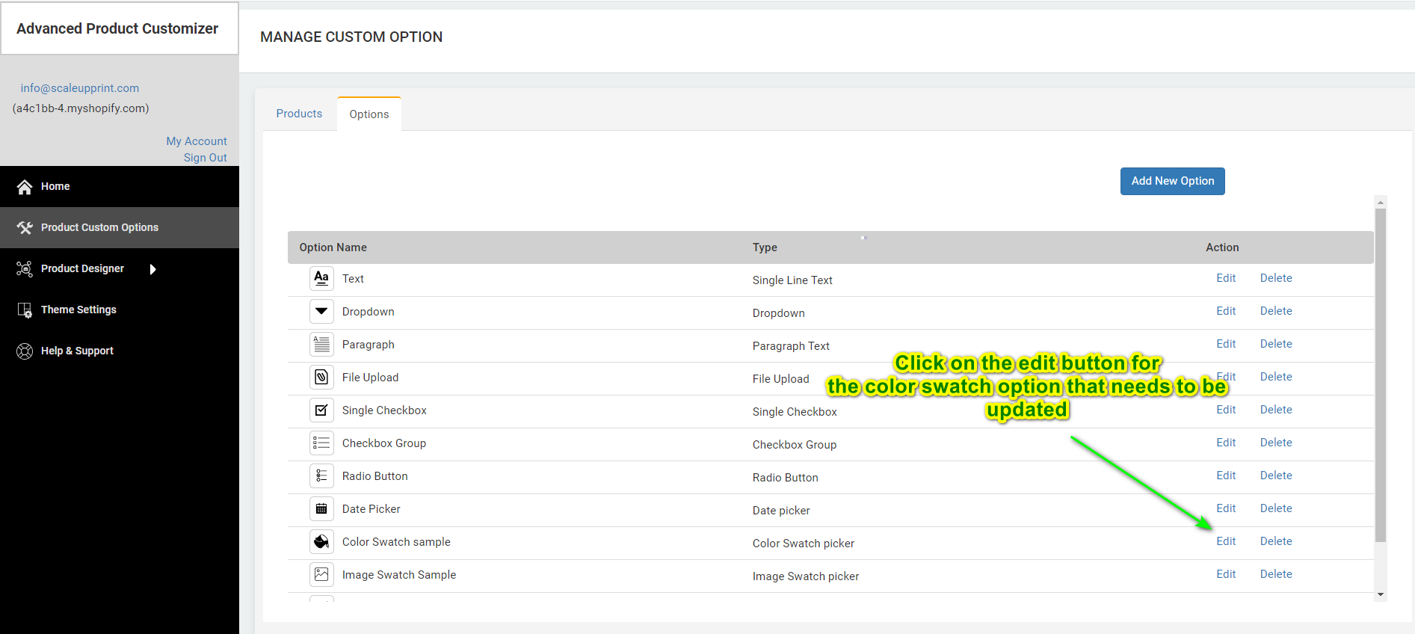Edit the Paragraph option
This screenshot has height=634, width=1415.
point(1226,344)
